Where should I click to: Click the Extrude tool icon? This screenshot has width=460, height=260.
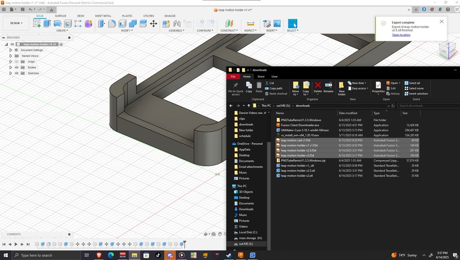[47, 23]
